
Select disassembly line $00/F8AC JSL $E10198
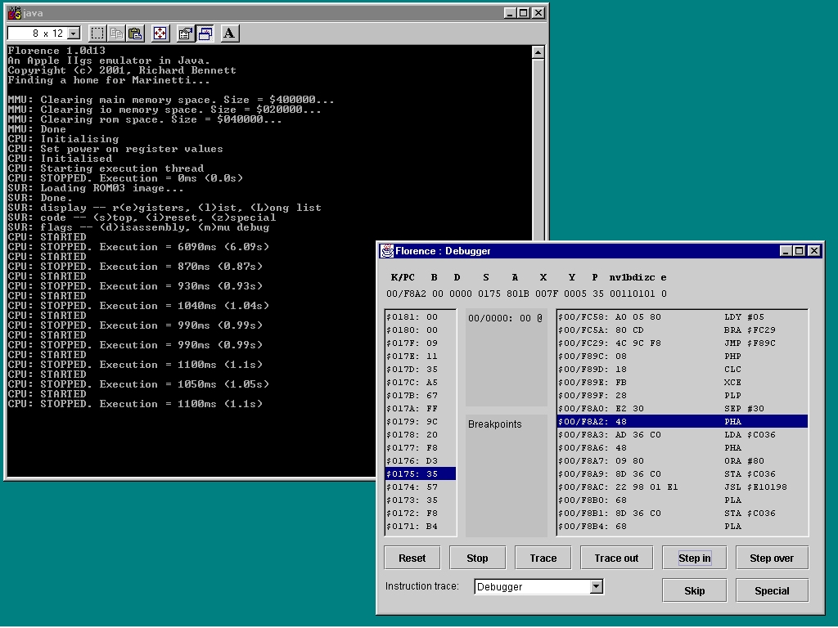click(682, 487)
